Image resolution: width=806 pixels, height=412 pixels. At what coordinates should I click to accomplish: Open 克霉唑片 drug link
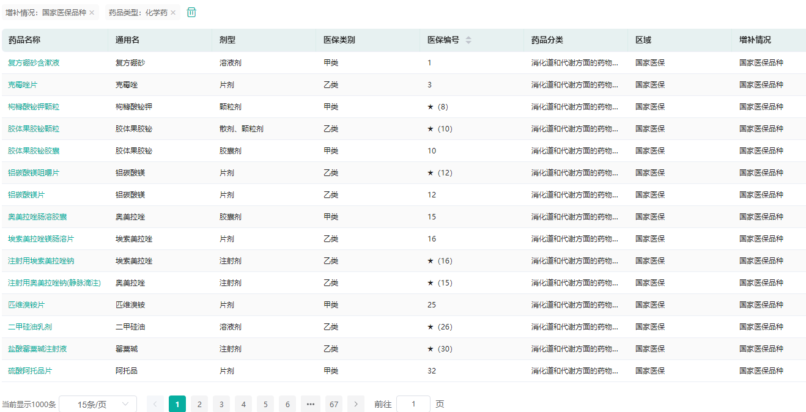pos(23,85)
